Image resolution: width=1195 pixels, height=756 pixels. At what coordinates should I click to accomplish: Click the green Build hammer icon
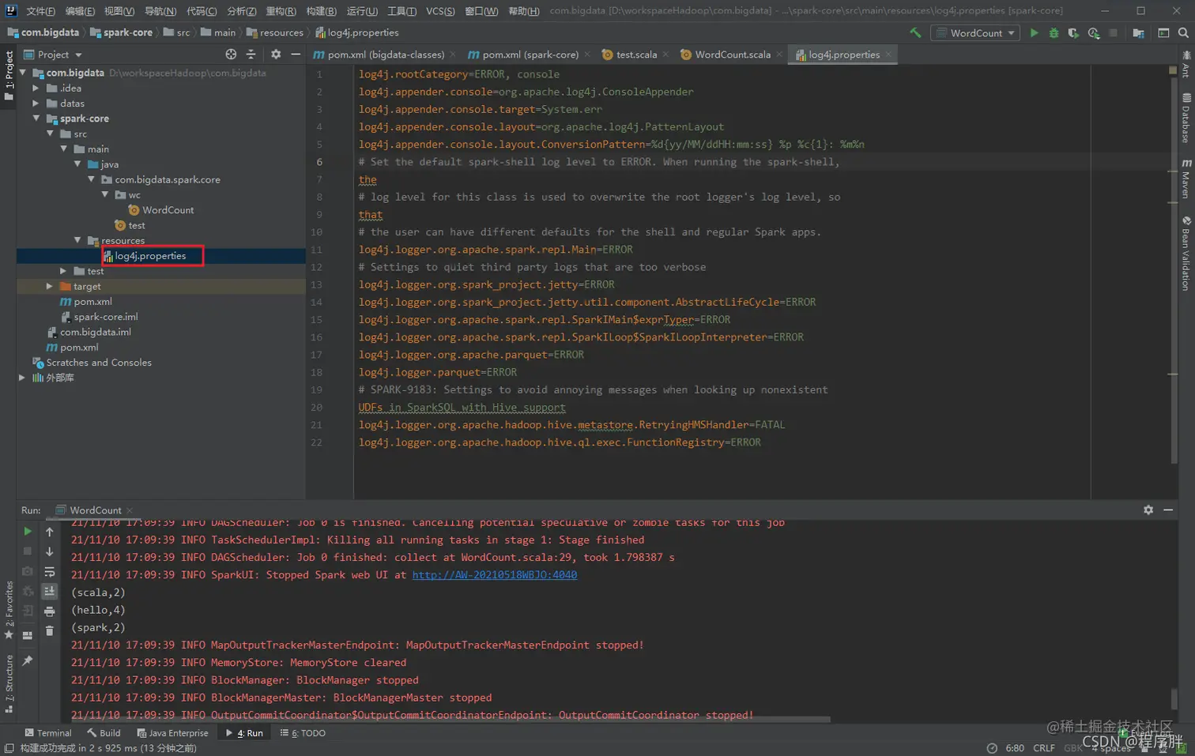[x=915, y=32]
